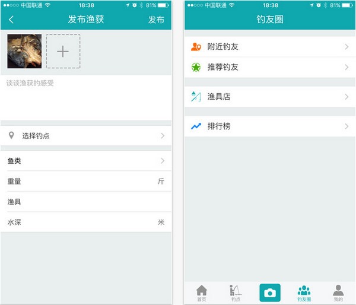356x305 pixels.
Task: Select the 鱼类 row label
Action: [x=14, y=161]
